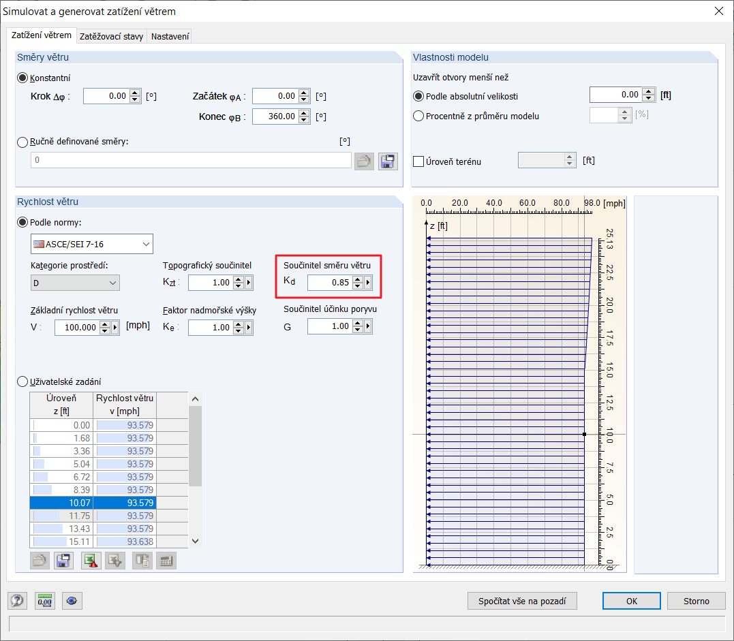
Task: Select Konstantní wind direction option
Action: pyautogui.click(x=22, y=78)
